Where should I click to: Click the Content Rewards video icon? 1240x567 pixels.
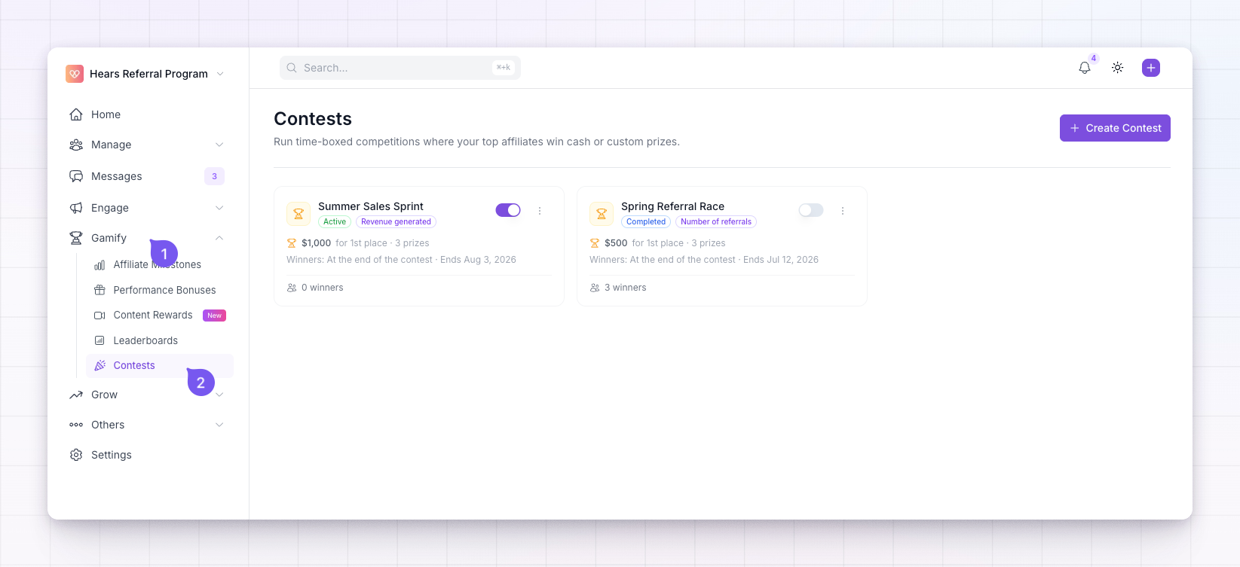pyautogui.click(x=100, y=316)
